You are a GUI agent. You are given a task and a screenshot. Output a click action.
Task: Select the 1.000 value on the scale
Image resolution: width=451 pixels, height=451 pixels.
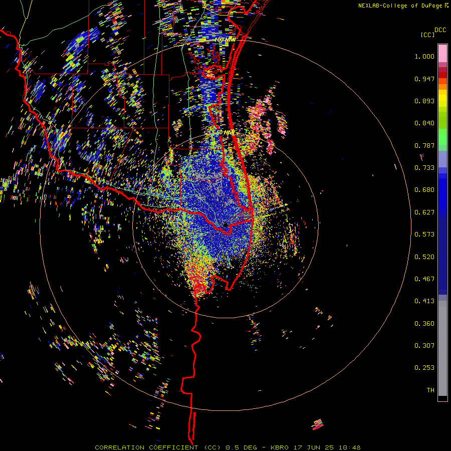click(424, 56)
